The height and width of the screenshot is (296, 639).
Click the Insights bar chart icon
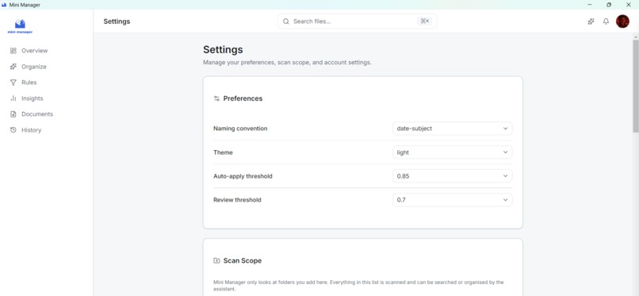[13, 98]
